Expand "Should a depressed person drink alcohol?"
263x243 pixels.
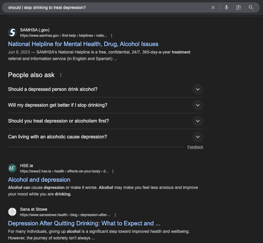pyautogui.click(x=197, y=89)
